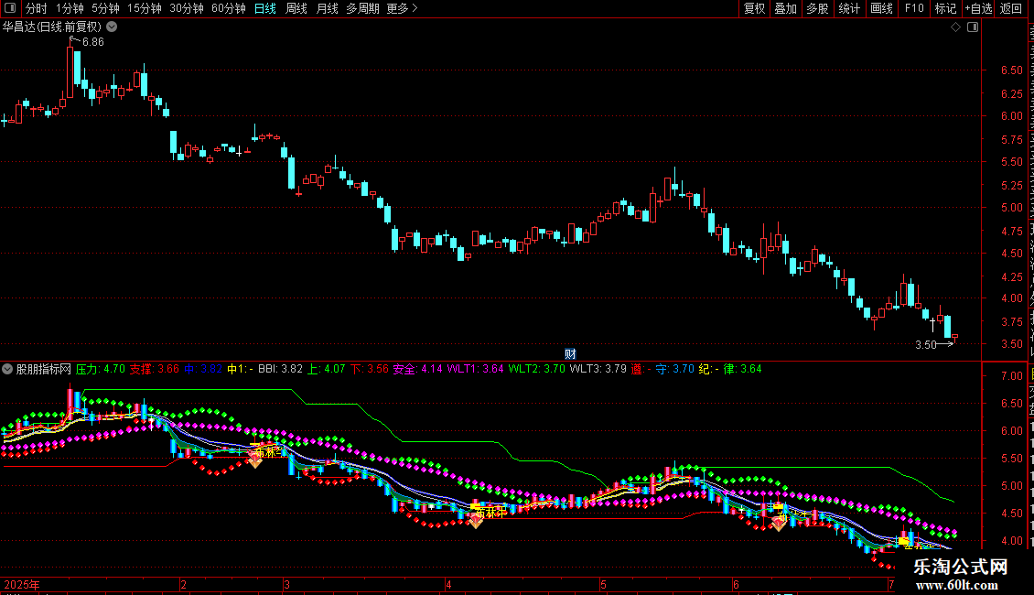Open F10 company information
The height and width of the screenshot is (595, 1034).
(x=914, y=8)
